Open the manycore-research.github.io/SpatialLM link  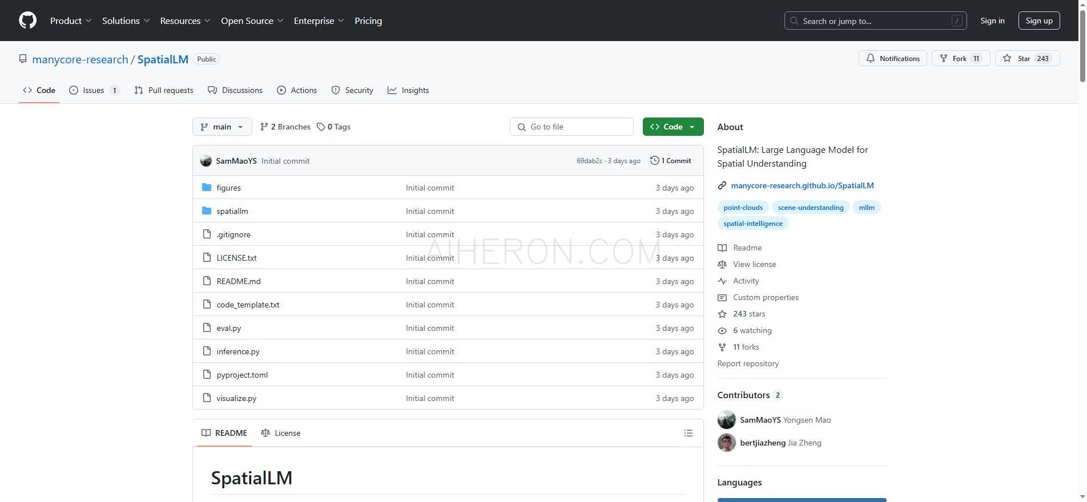802,185
